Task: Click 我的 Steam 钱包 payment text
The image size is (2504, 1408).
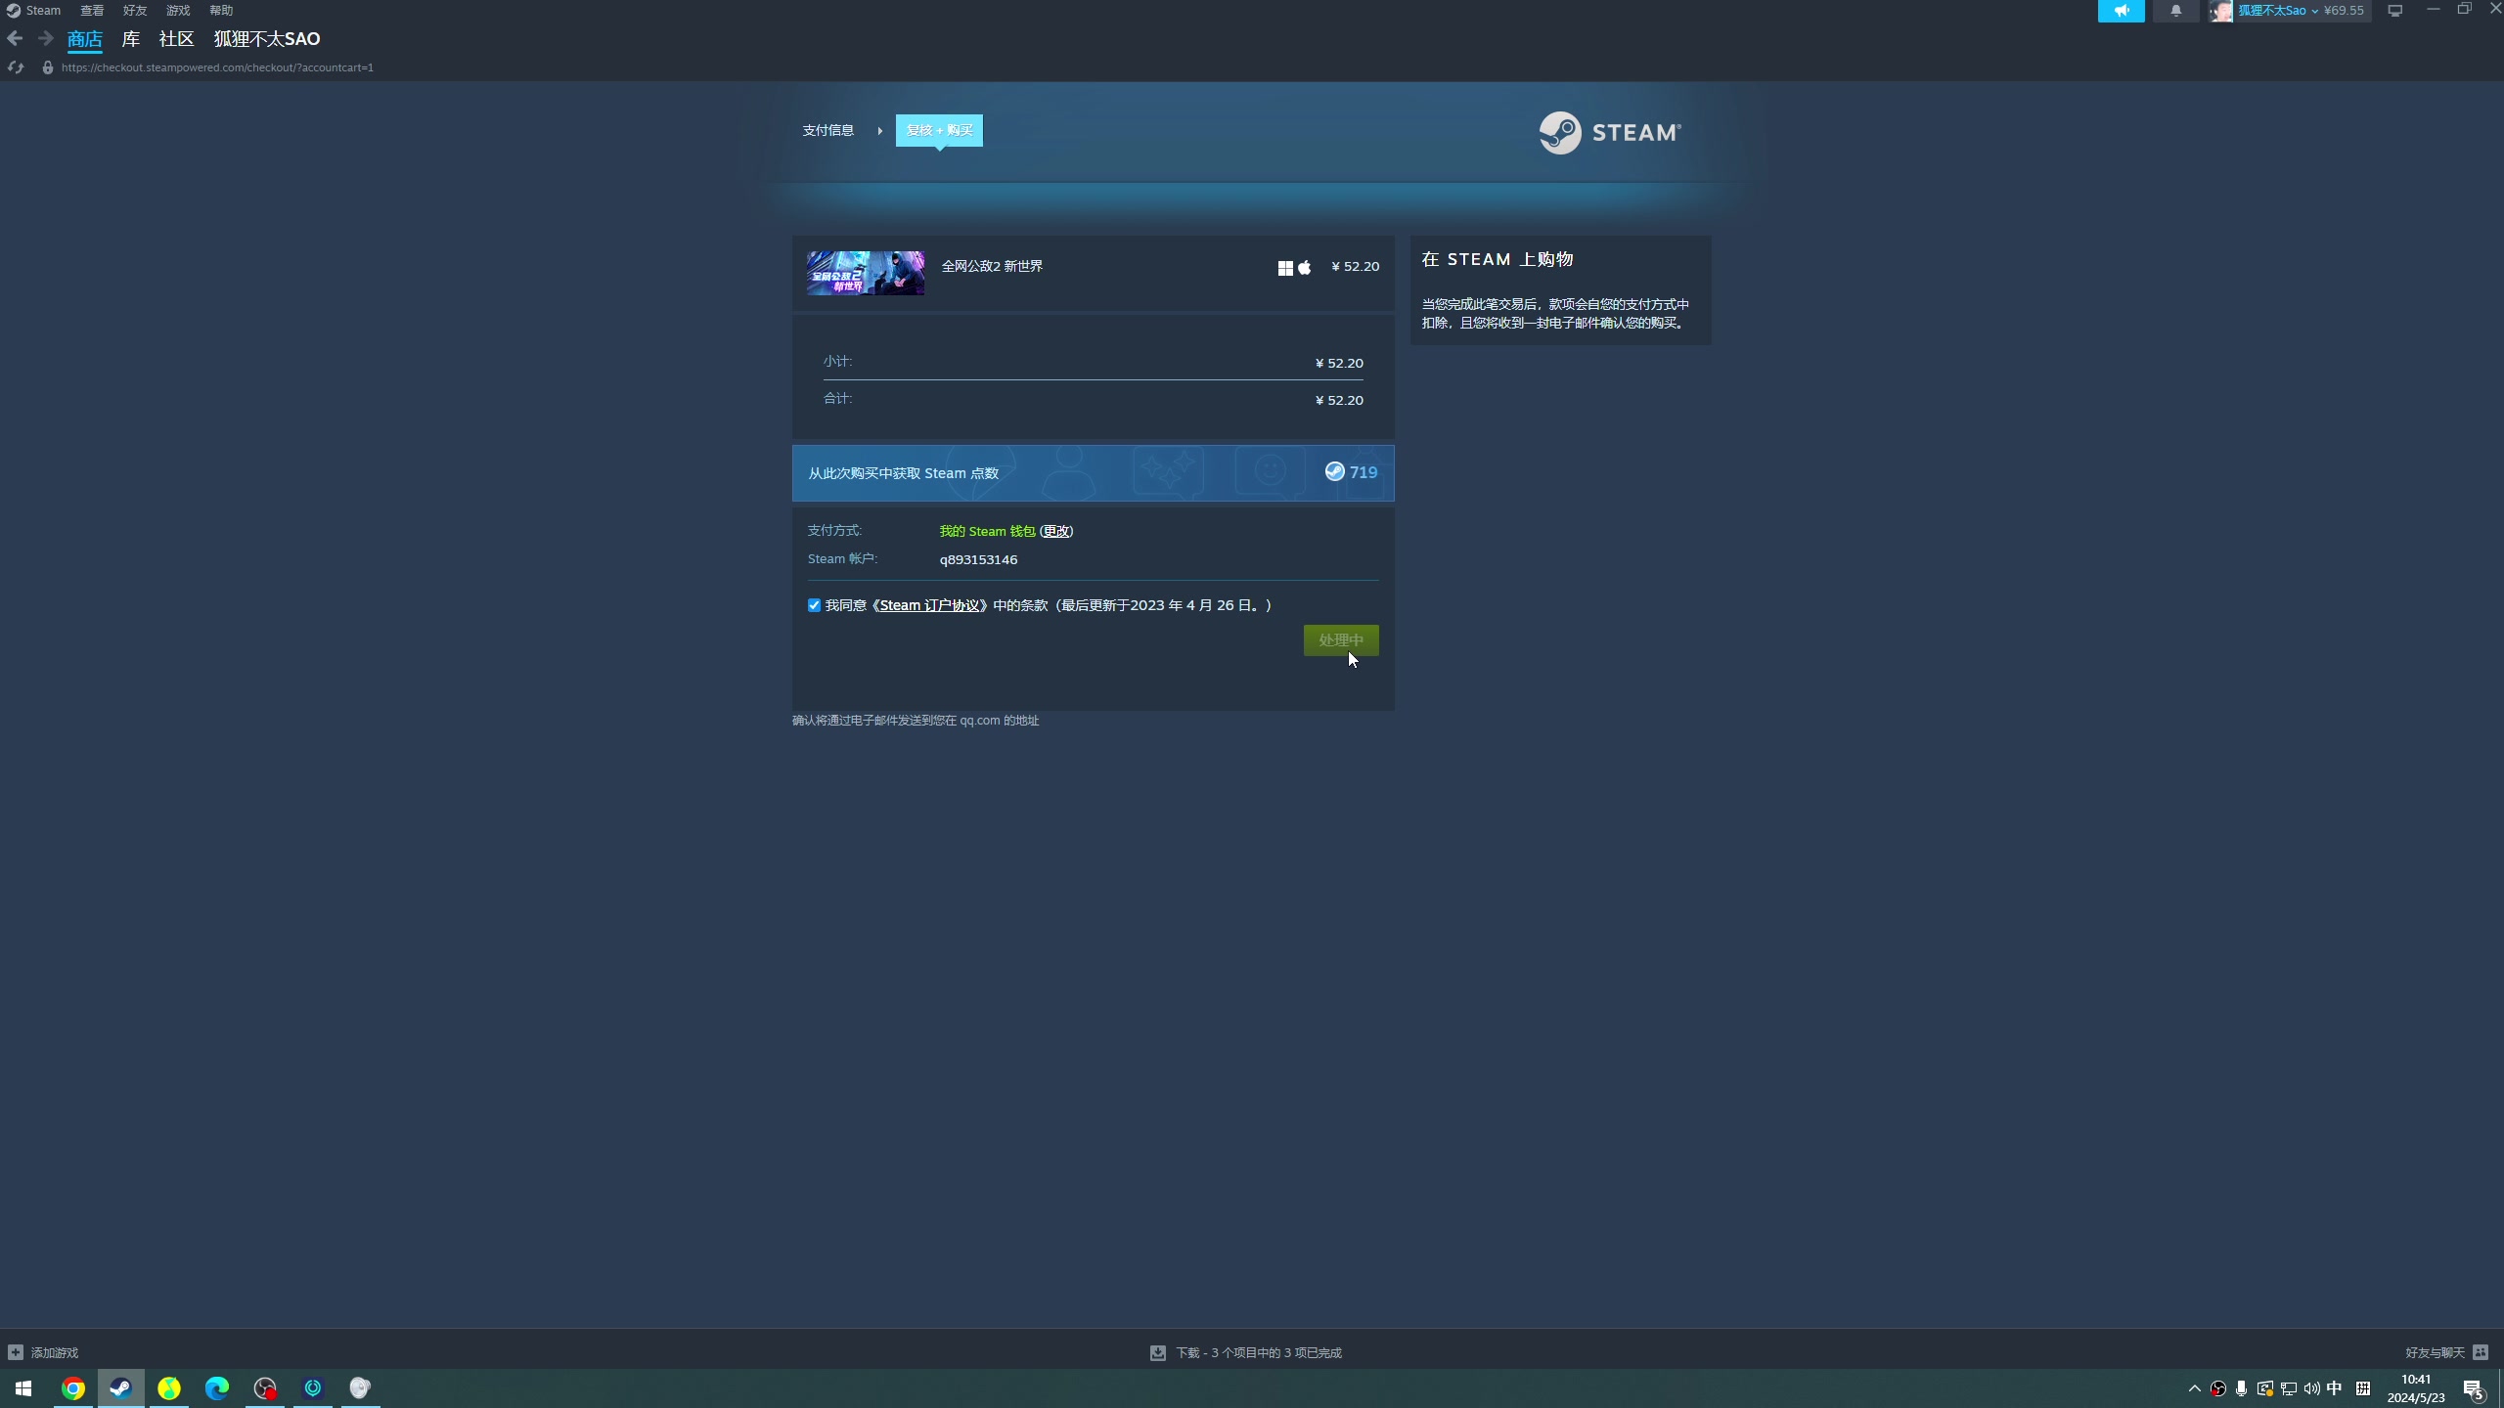Action: [987, 531]
